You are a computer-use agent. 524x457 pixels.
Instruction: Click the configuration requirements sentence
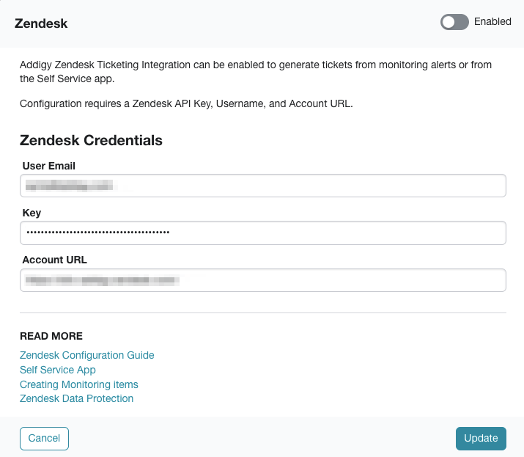point(186,103)
